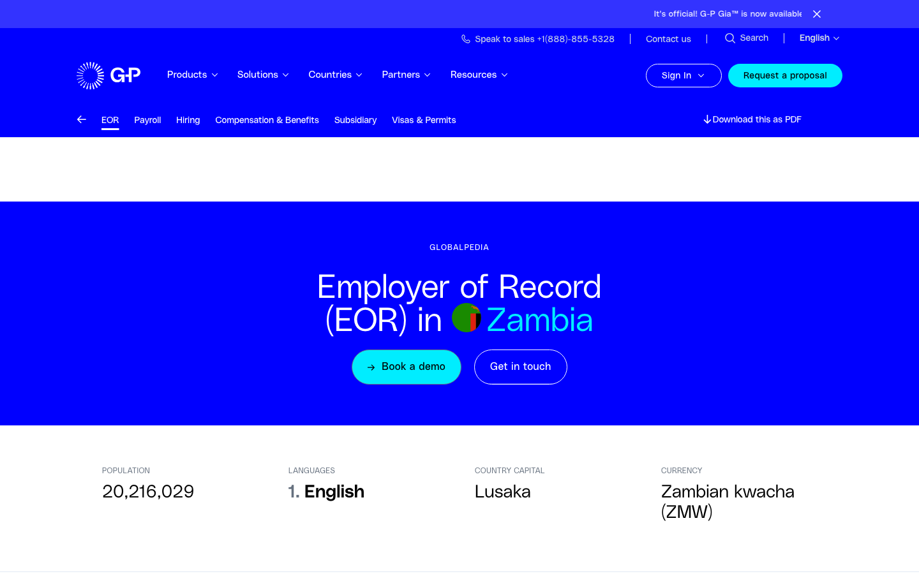
Task: Click the COUNTRY CAPITAL label
Action: tap(509, 471)
